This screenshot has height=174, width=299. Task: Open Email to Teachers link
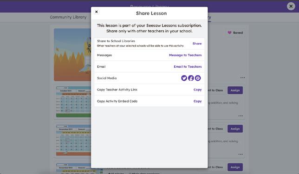click(188, 66)
